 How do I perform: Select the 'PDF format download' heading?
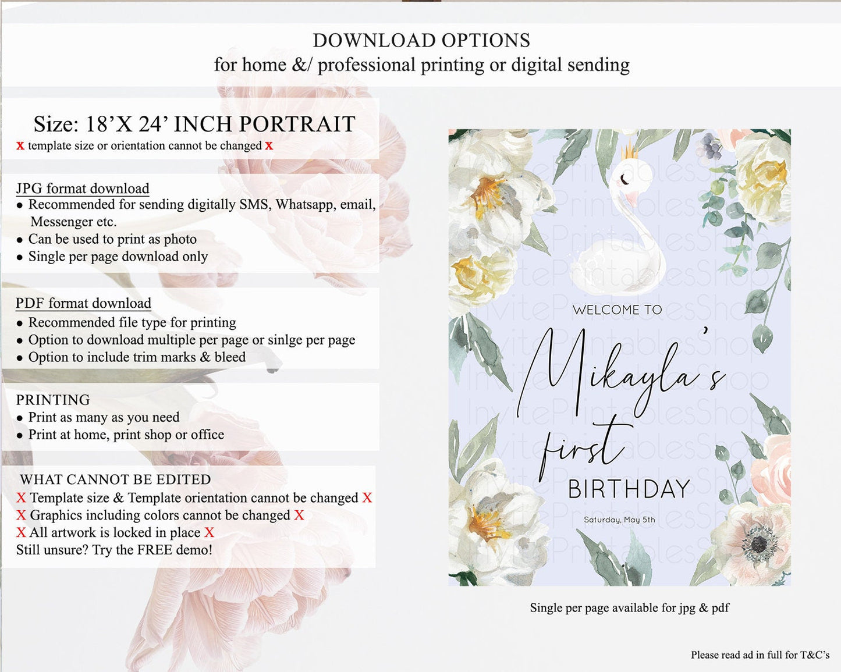(x=83, y=303)
